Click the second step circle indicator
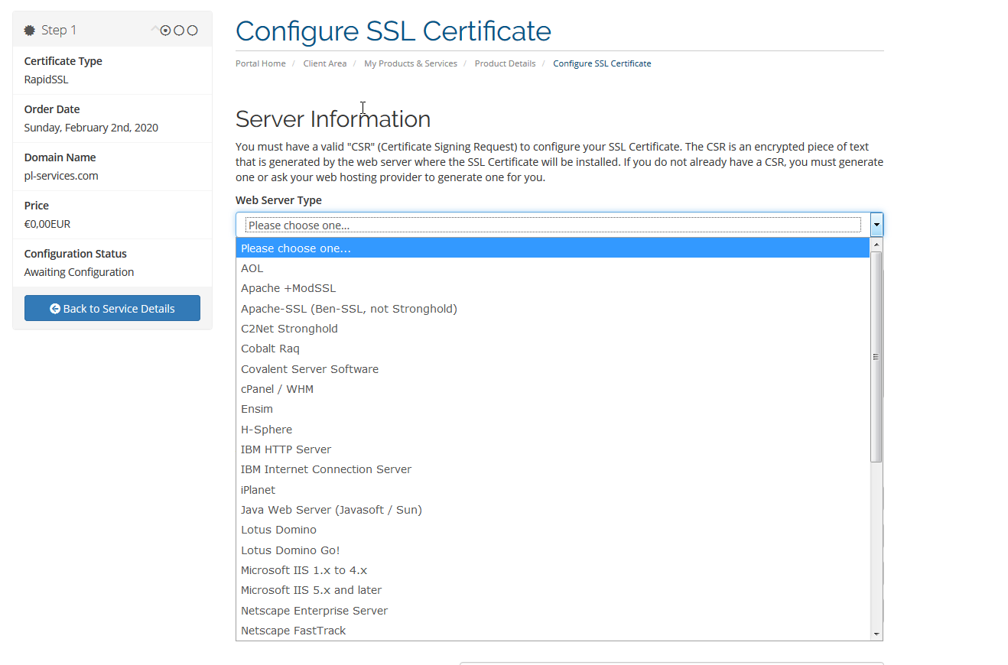 click(179, 31)
